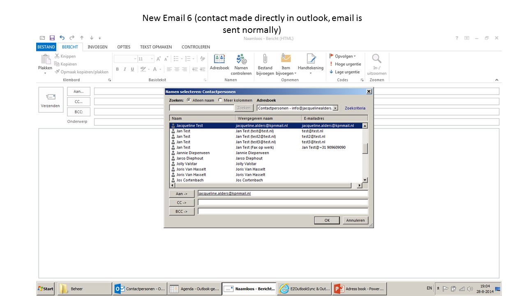Click Annuleren to cancel dialog
Viewport: 526px width, 296px height.
355,220
